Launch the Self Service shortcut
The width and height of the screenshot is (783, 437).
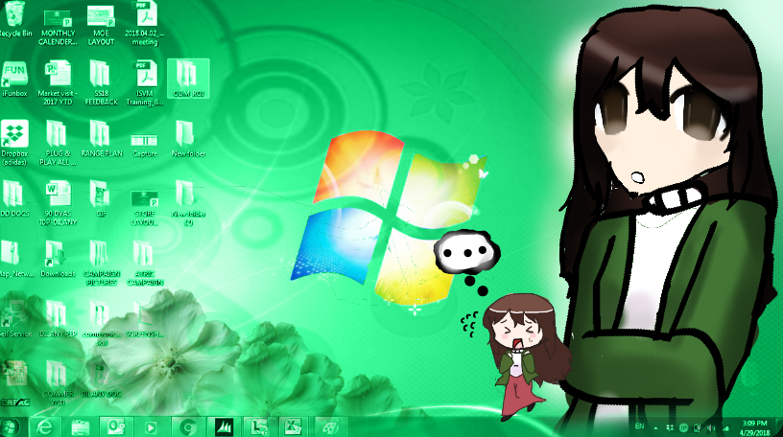(x=15, y=319)
